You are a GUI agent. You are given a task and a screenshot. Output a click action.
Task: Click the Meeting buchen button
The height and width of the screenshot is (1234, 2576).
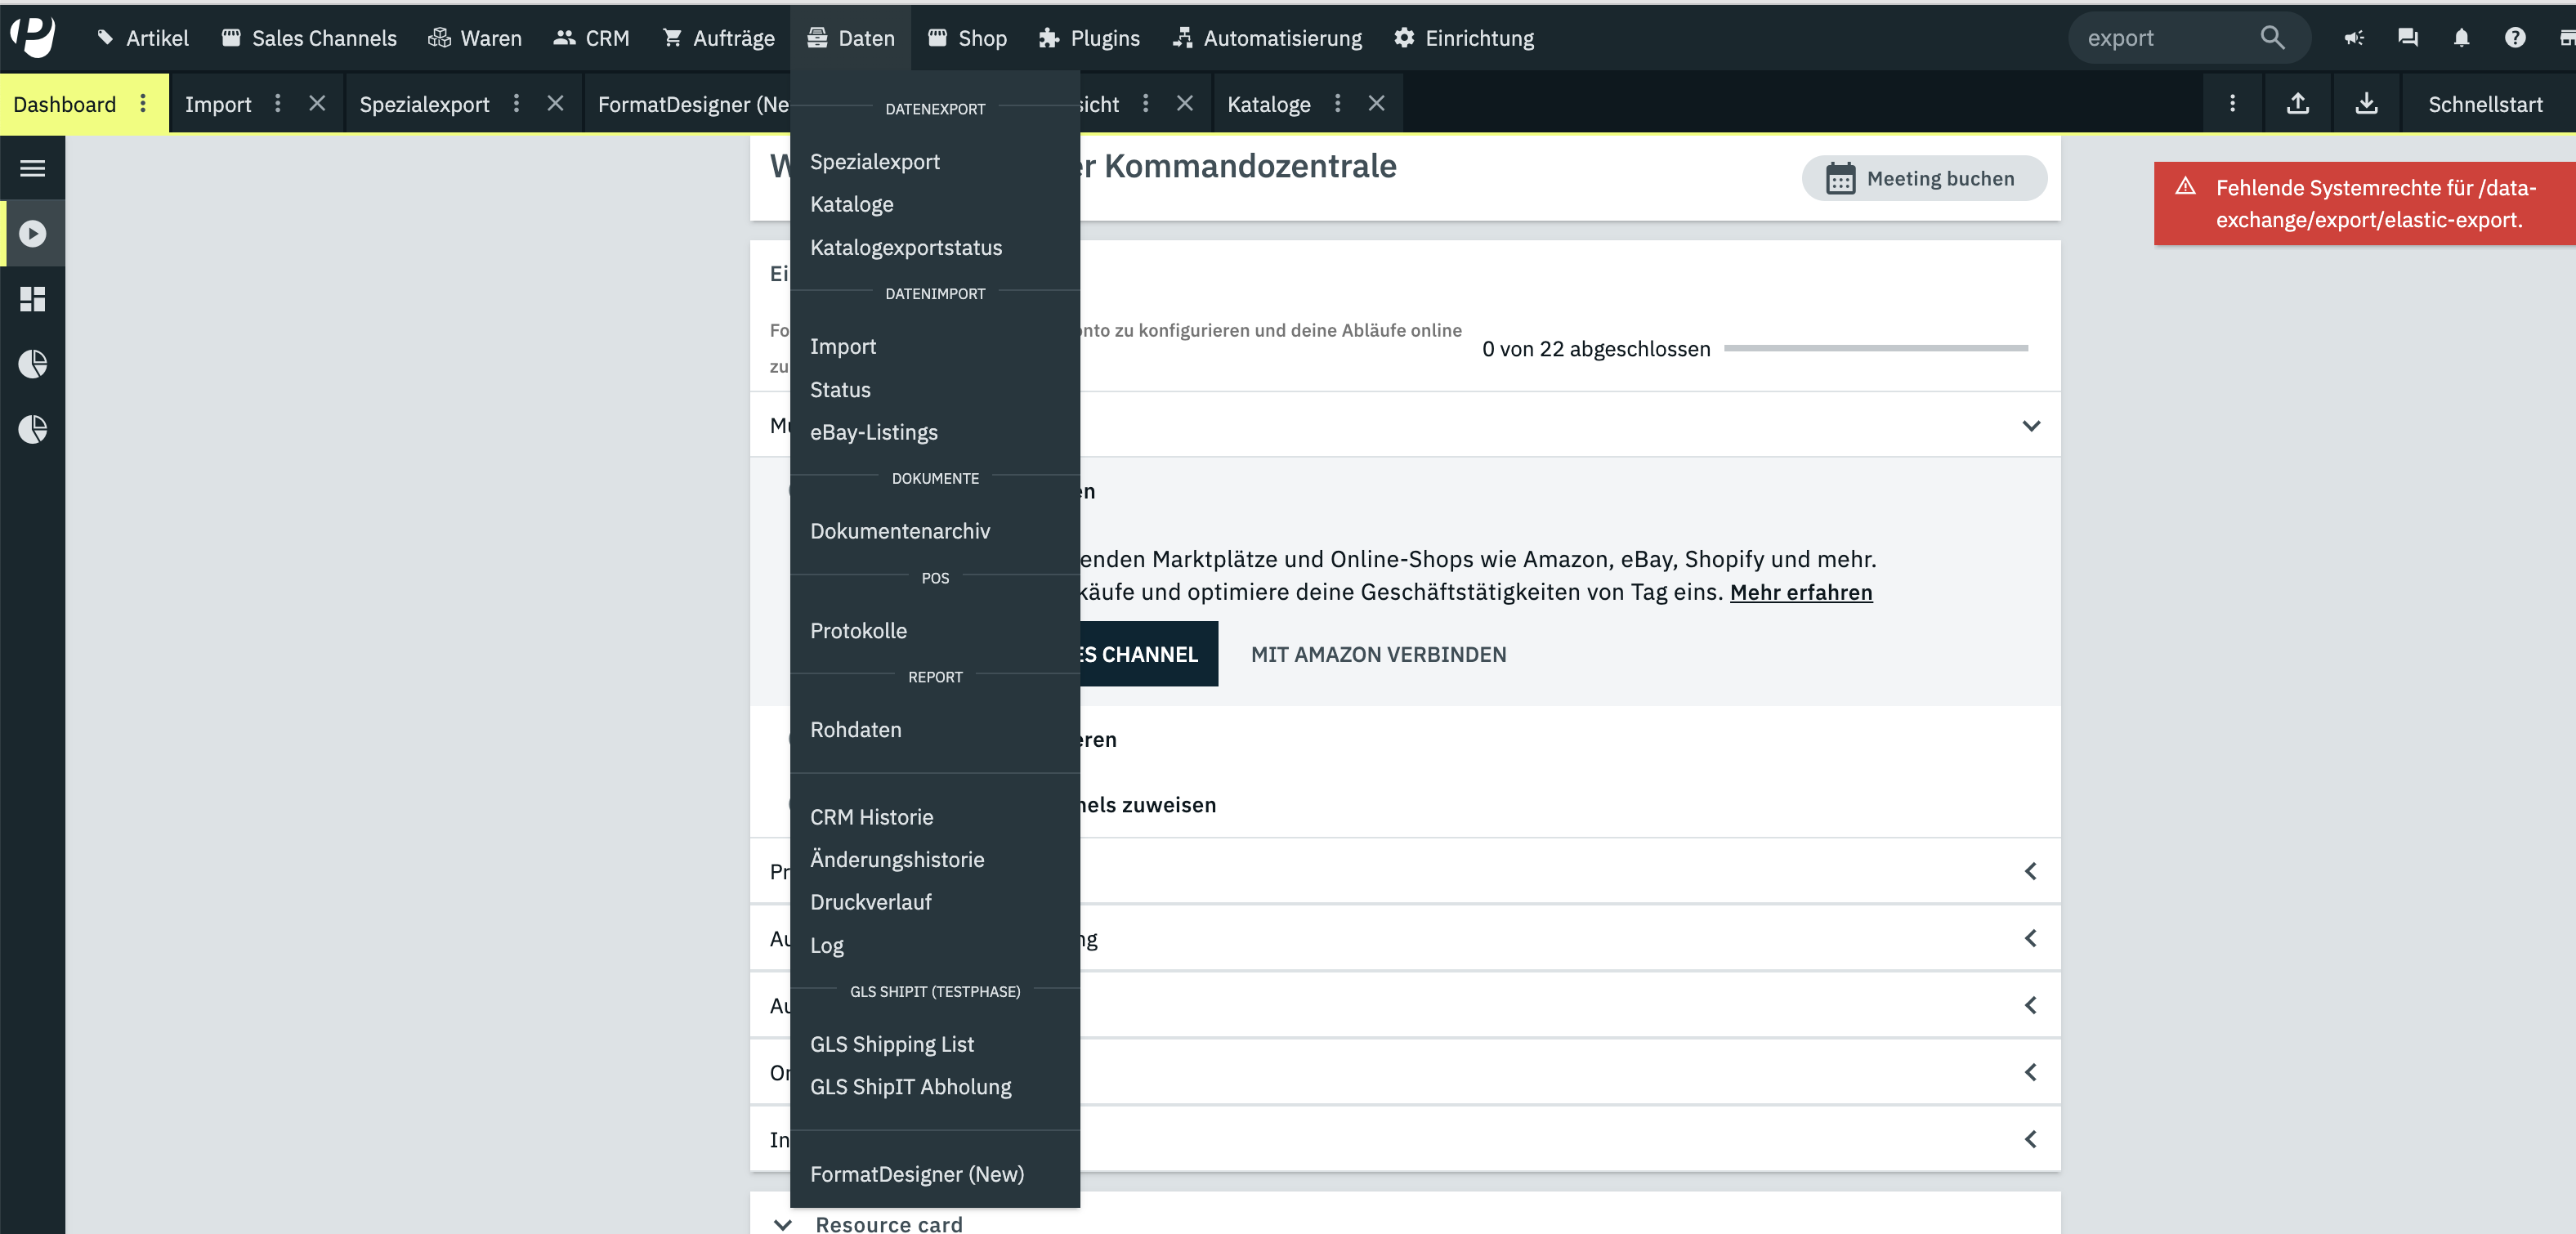click(x=1923, y=178)
